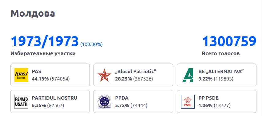Click the yellow PAS party logo
262x116 pixels.
[x=21, y=75]
